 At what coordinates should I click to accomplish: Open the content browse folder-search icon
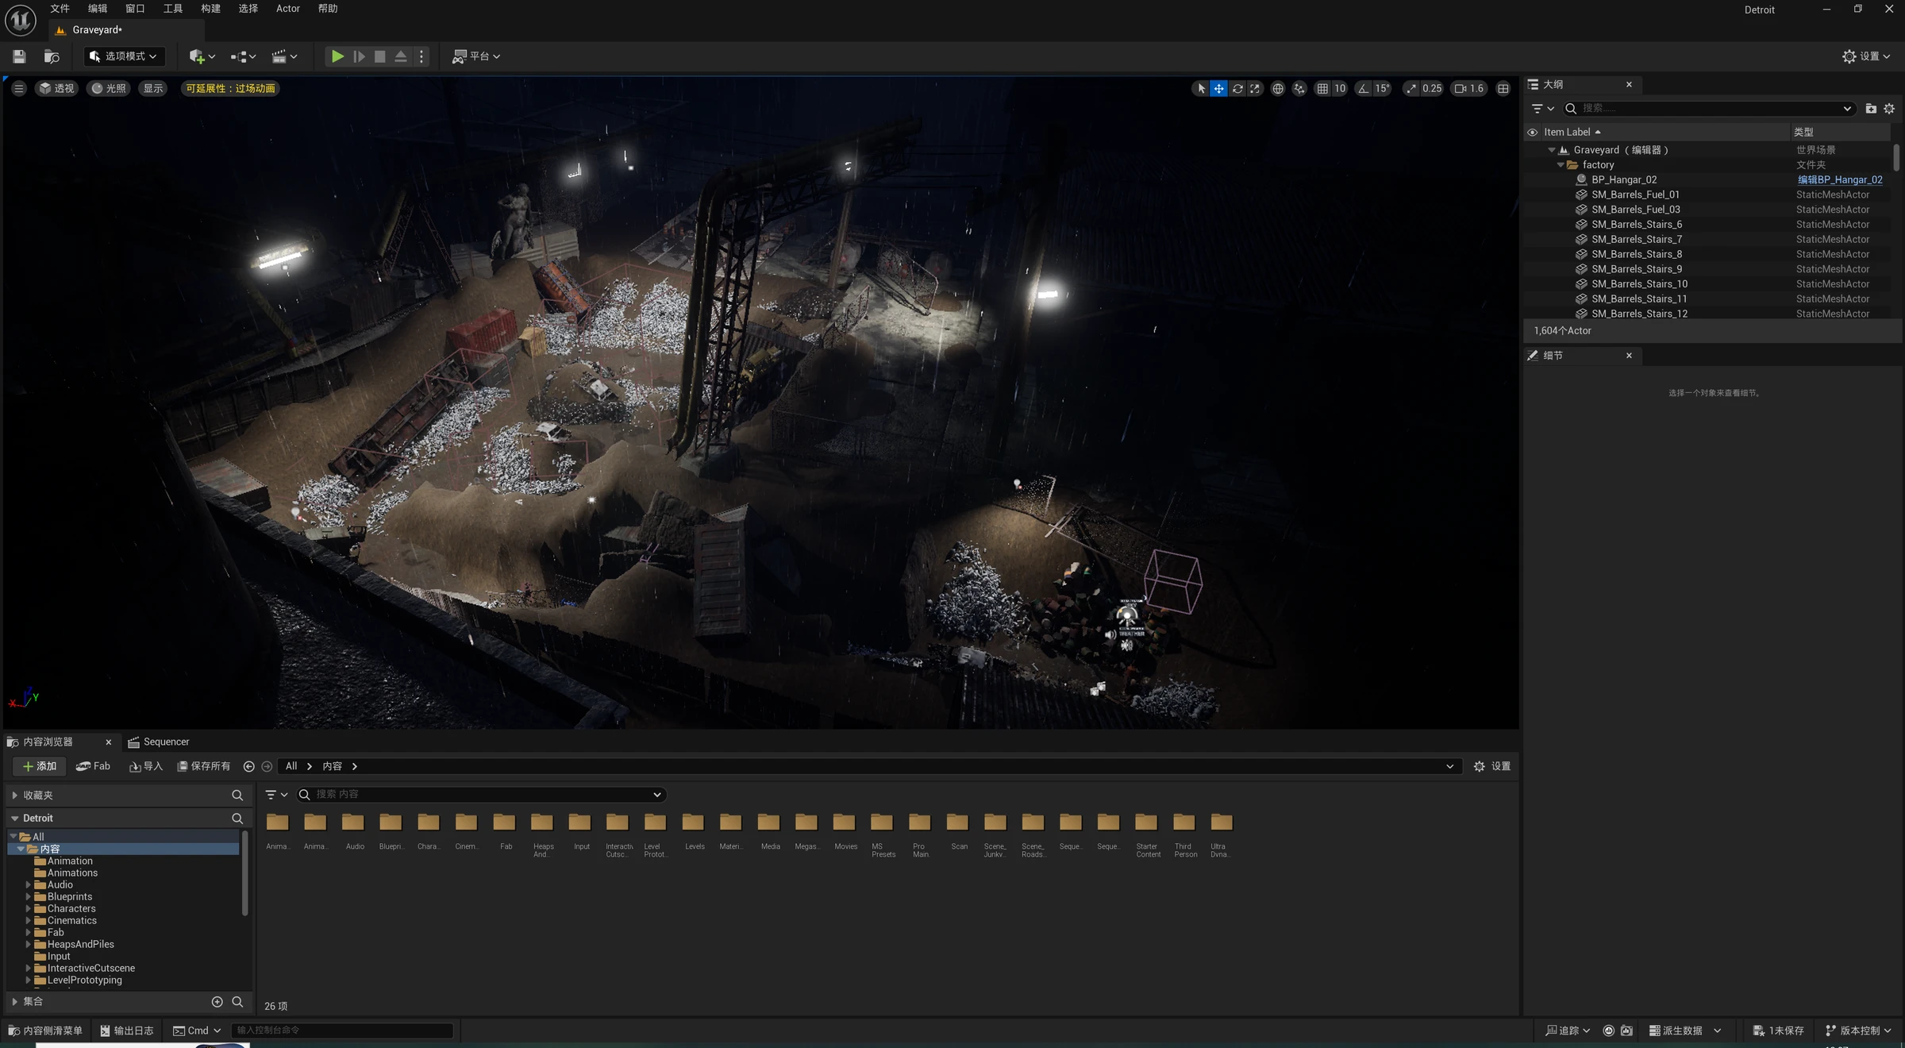(52, 56)
